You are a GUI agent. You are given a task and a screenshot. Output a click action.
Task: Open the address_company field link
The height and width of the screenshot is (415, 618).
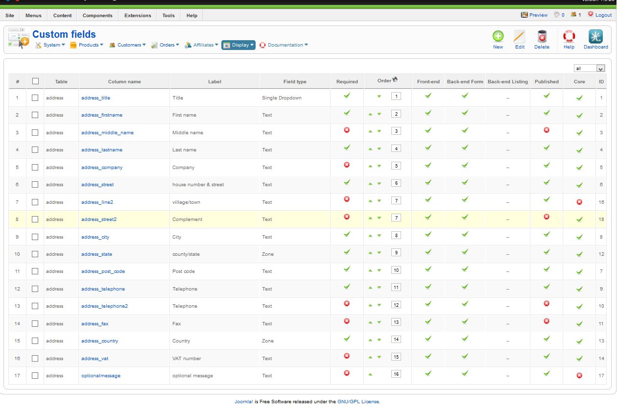click(102, 167)
